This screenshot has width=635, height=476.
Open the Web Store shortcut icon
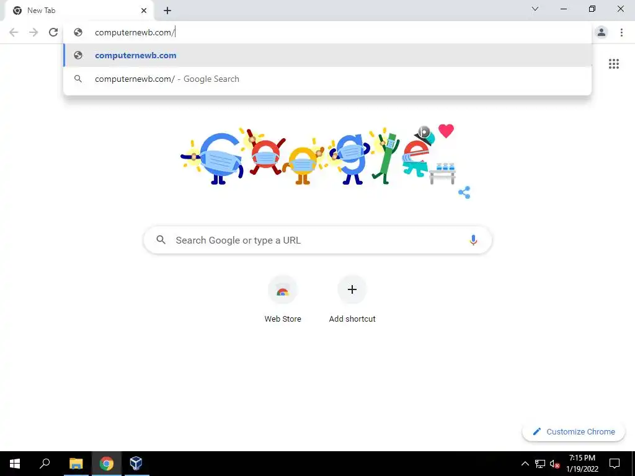coord(283,290)
